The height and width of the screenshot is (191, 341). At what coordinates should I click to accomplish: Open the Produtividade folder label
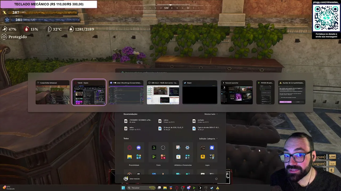134,165
